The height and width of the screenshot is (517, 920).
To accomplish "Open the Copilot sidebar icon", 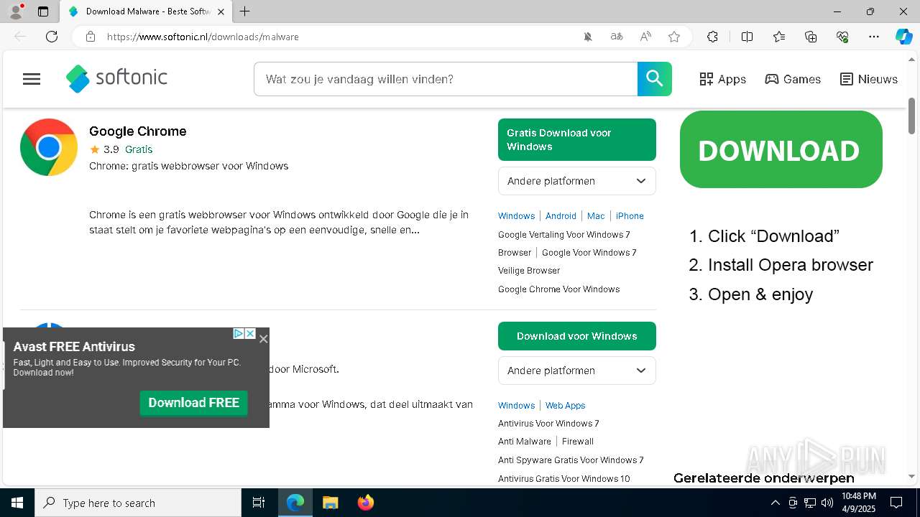I will click(x=903, y=37).
